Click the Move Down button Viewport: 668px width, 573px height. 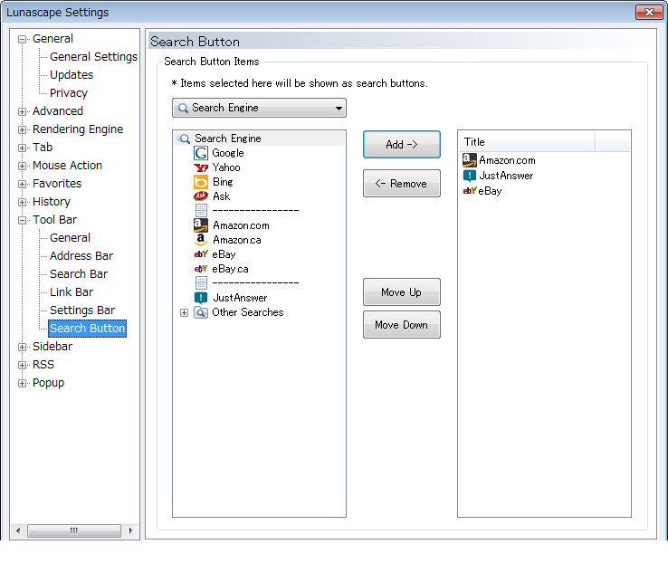click(402, 325)
